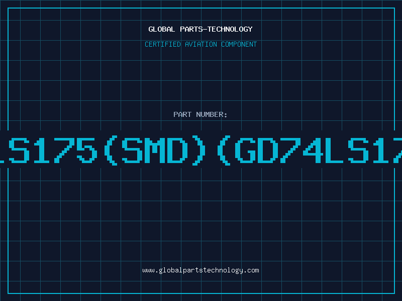Click the PART NUMBER: label

(200, 114)
